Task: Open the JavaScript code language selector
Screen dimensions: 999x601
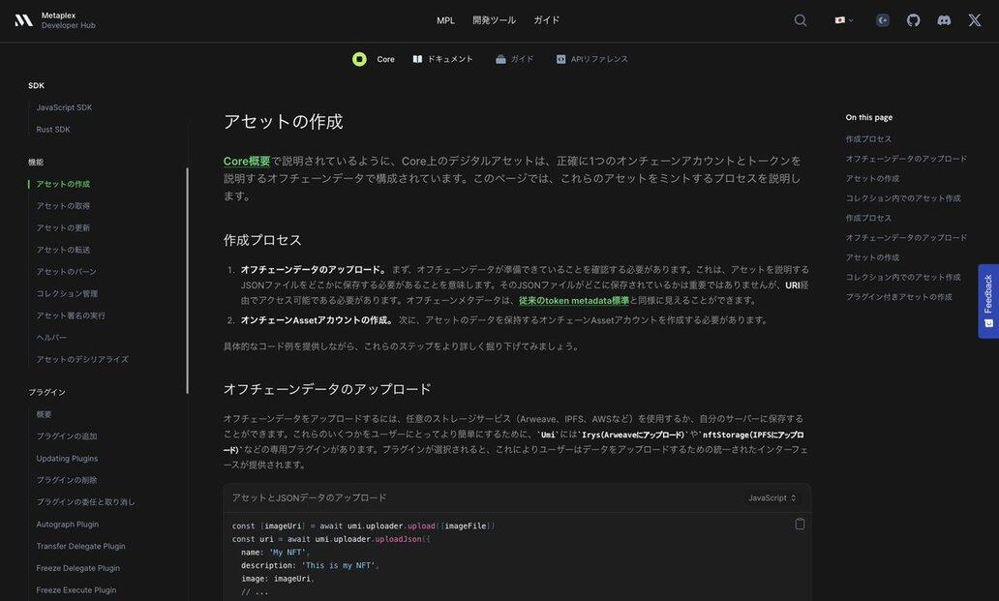Action: [772, 497]
